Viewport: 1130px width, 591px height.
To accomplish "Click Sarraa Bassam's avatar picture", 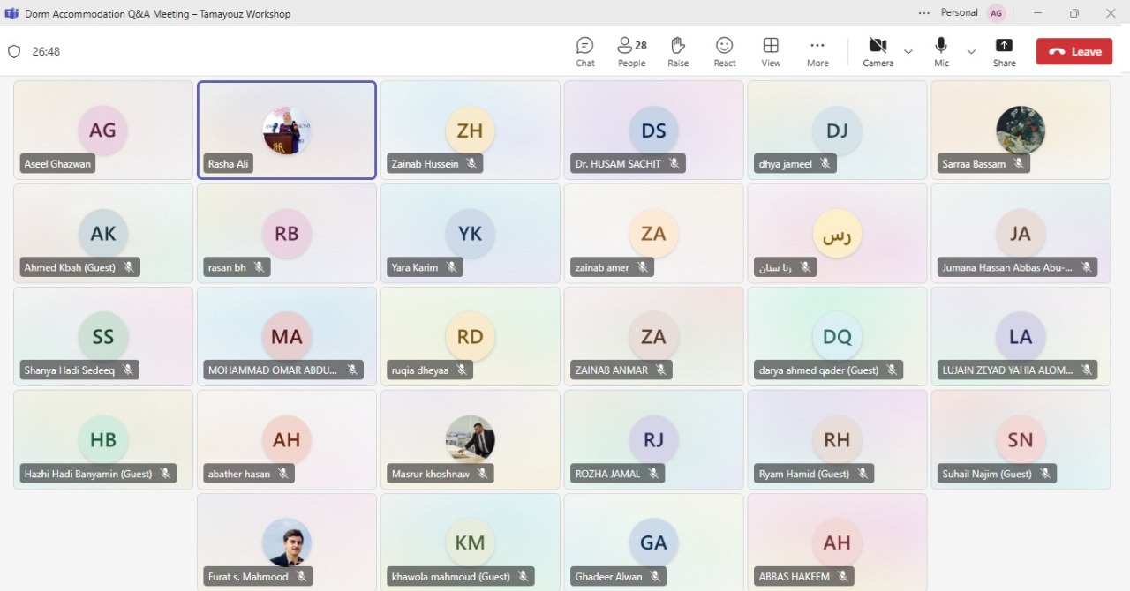I will (x=1021, y=131).
